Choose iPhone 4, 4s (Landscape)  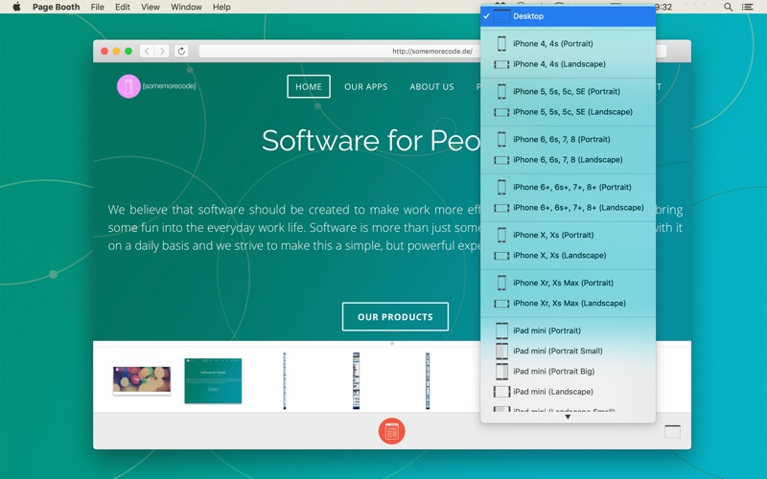[x=568, y=64]
